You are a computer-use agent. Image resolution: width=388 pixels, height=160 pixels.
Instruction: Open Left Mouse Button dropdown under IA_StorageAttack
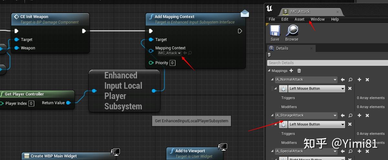(x=317, y=124)
